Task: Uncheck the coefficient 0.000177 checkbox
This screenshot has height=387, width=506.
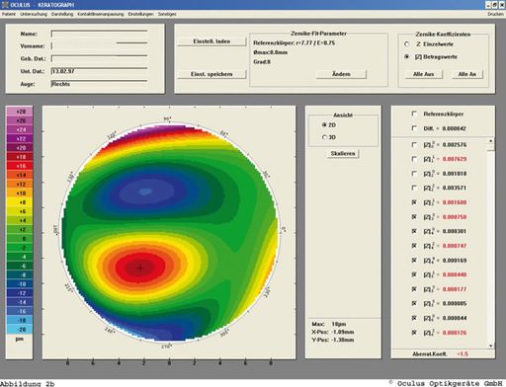Action: (x=414, y=289)
